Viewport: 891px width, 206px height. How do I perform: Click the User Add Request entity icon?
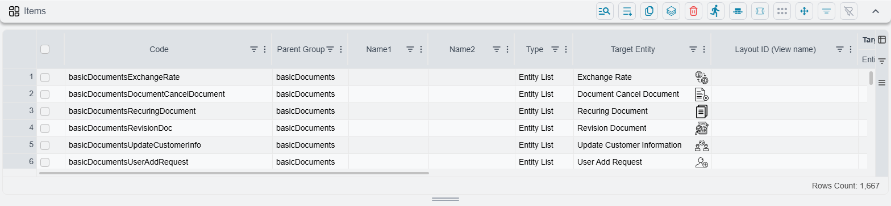[x=701, y=162]
